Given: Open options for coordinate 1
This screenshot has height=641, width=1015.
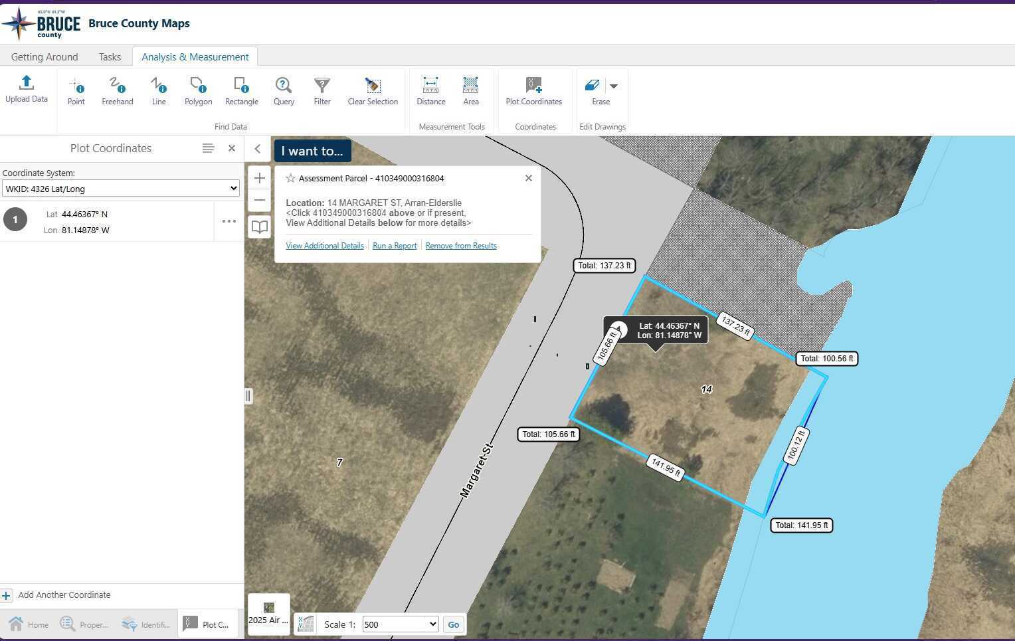Looking at the screenshot, I should click(x=229, y=221).
